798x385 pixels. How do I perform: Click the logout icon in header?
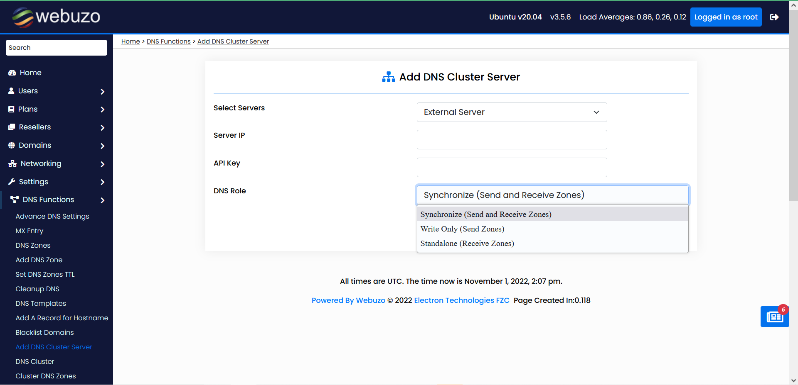click(x=774, y=17)
